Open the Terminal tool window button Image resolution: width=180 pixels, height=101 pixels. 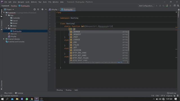pos(19,93)
